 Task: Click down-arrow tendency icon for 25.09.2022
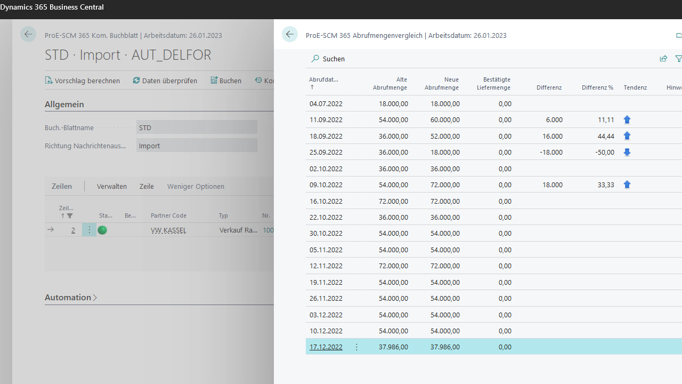(x=627, y=153)
